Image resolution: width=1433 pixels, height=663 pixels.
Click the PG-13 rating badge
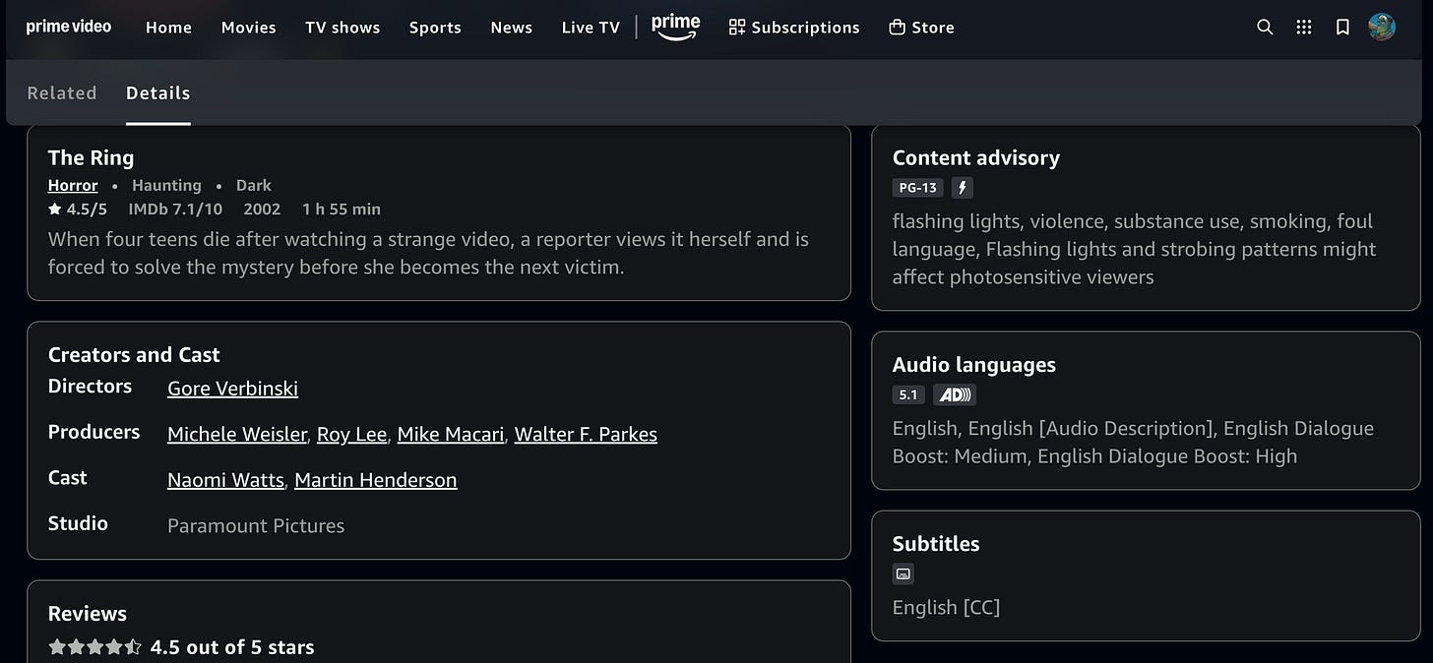pos(917,188)
